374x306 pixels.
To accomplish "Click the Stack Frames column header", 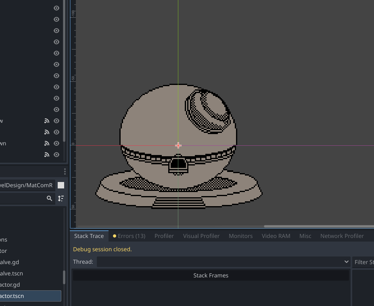I will [211, 275].
